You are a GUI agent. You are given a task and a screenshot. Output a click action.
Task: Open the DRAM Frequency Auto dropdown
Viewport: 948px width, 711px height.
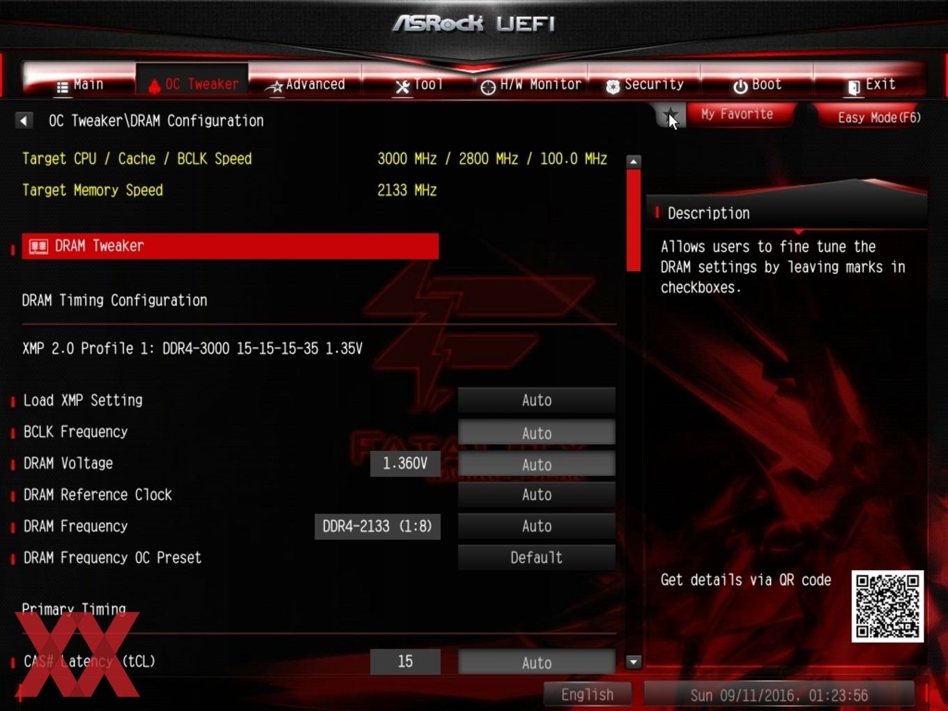[537, 526]
